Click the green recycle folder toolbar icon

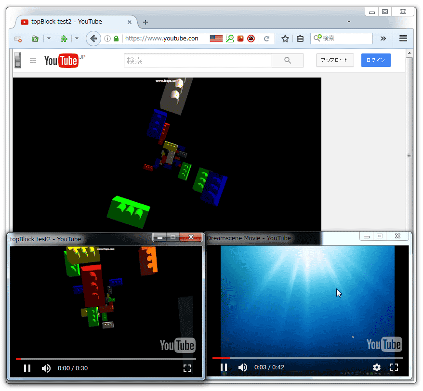(x=35, y=39)
